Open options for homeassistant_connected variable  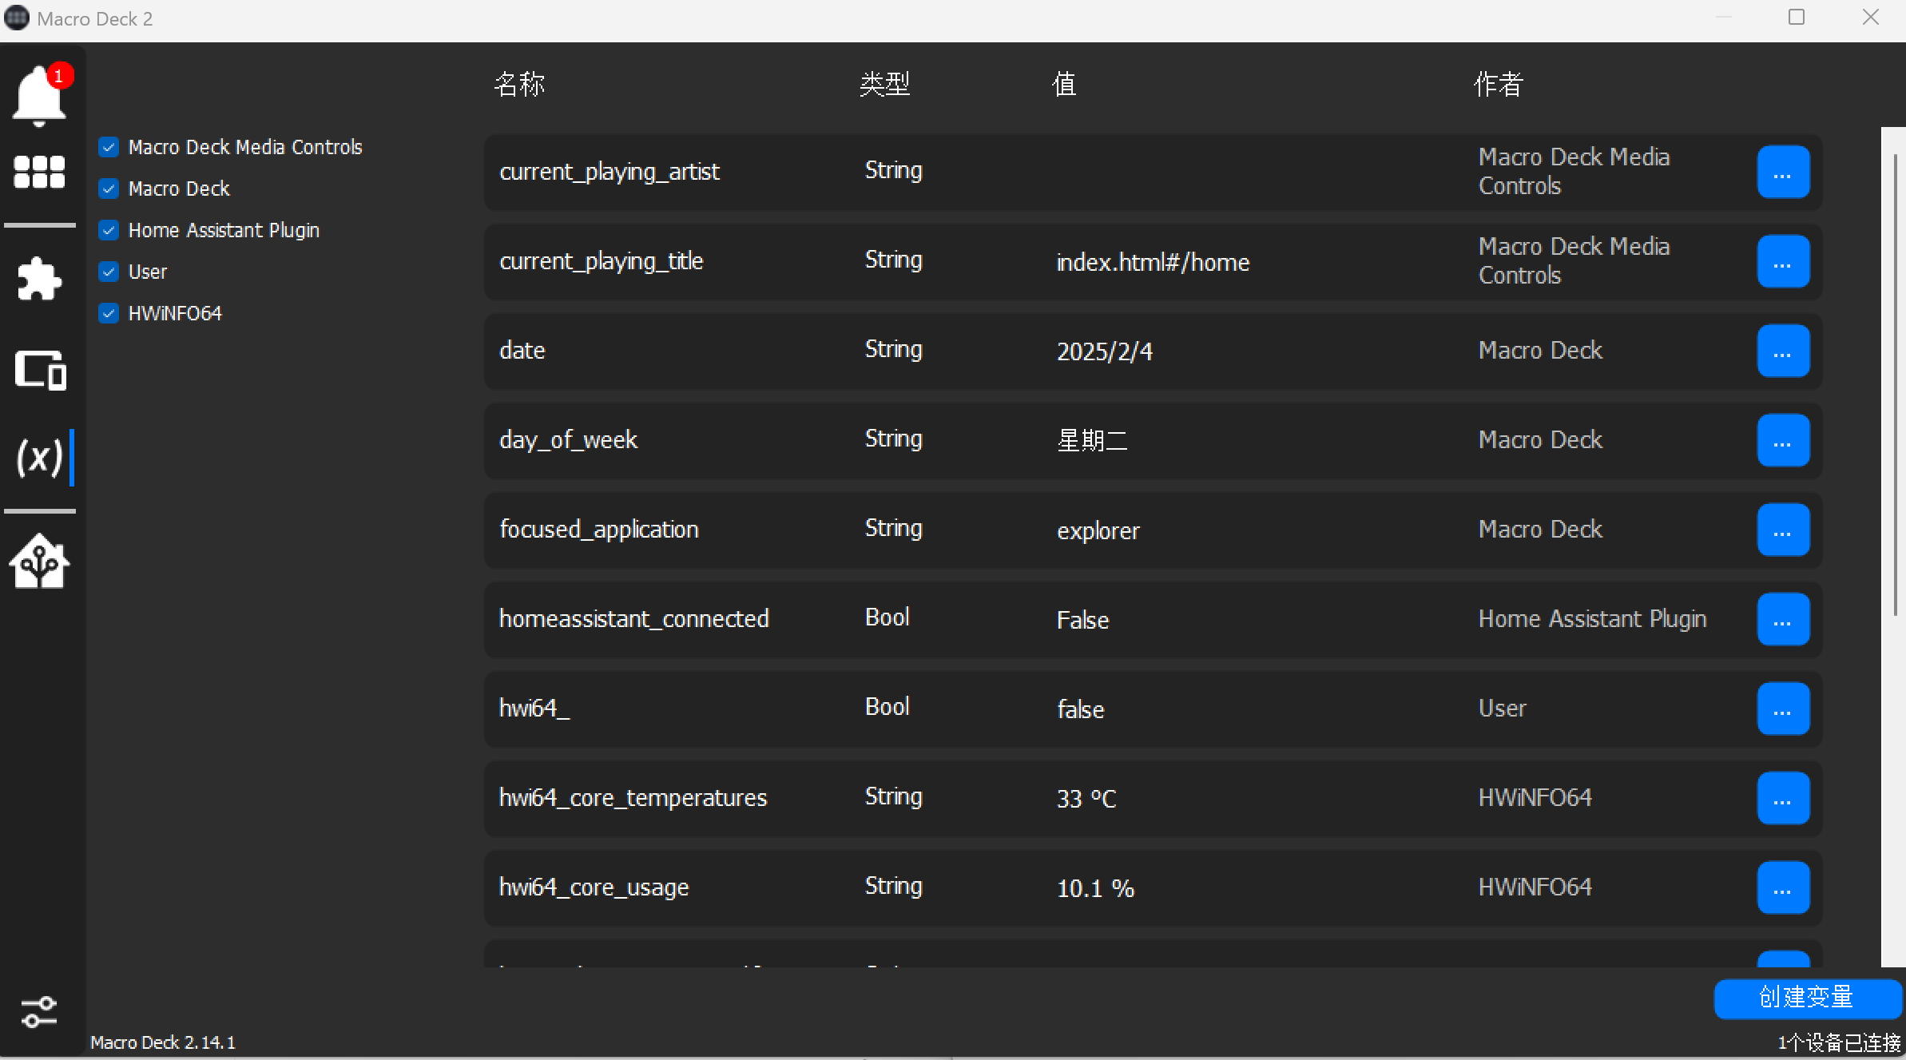[1782, 619]
